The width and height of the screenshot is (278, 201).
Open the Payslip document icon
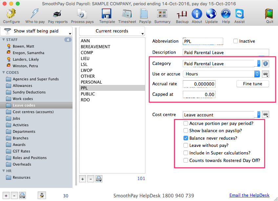(145, 16)
